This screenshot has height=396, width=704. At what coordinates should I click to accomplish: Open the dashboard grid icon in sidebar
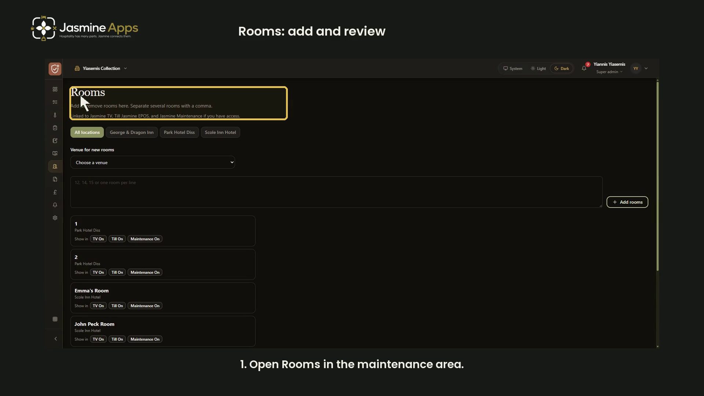(55, 89)
